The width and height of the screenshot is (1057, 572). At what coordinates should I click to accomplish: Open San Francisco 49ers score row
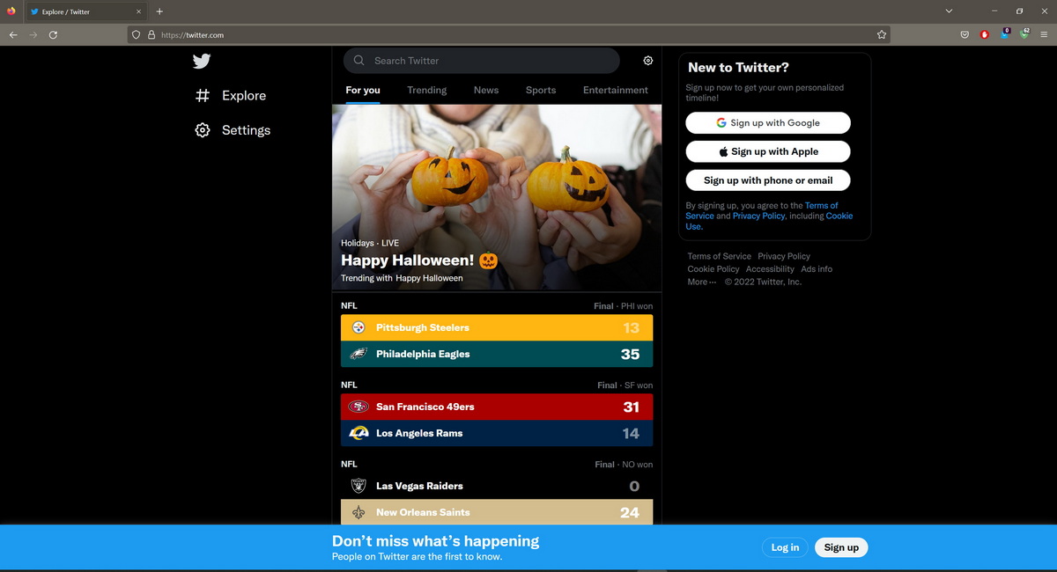click(x=497, y=407)
